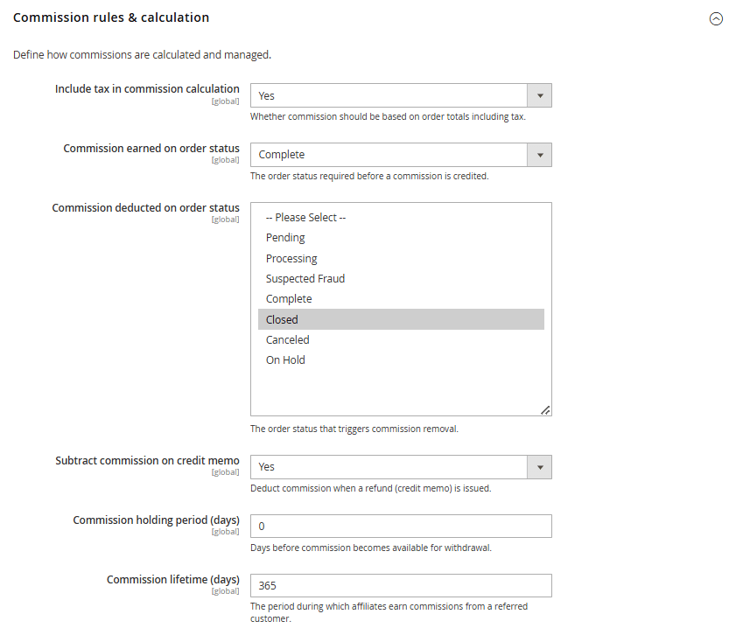
Task: Select Pending in the deduction status list
Action: (x=285, y=237)
